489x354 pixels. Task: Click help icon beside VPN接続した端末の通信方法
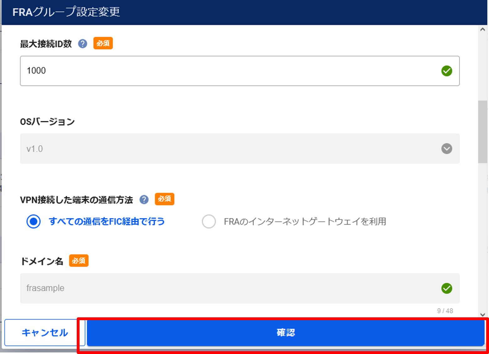pos(144,200)
